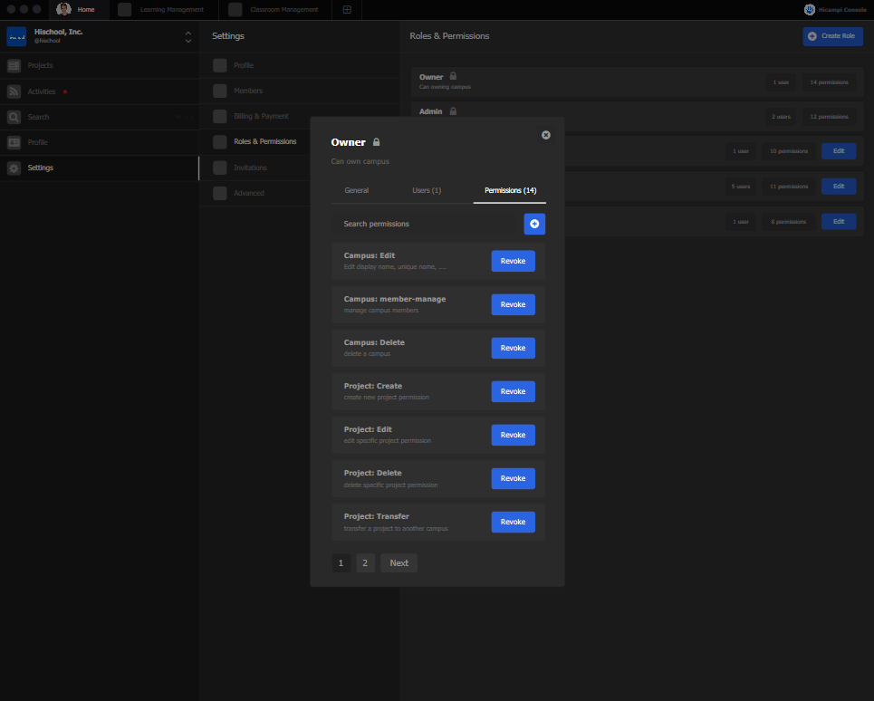Expand the Hischool, Inc. campus switcher
874x701 pixels.
click(x=187, y=37)
